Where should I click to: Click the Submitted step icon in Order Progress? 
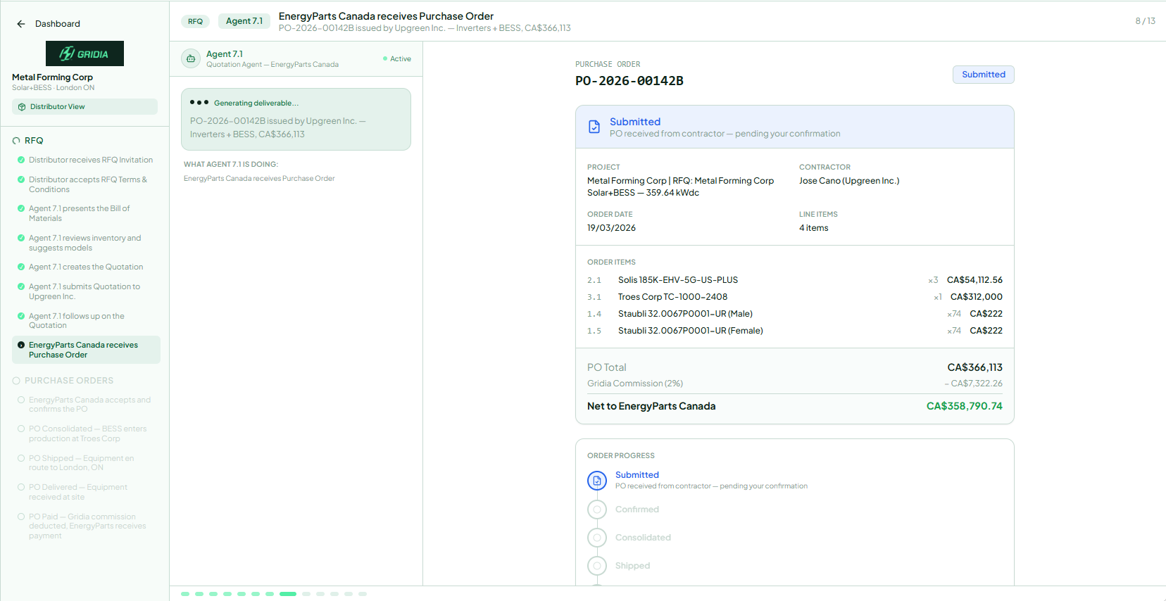coord(597,481)
